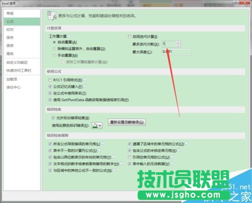252x203 pixels.
Task: Open the 校对 options category
Action: coord(22,30)
